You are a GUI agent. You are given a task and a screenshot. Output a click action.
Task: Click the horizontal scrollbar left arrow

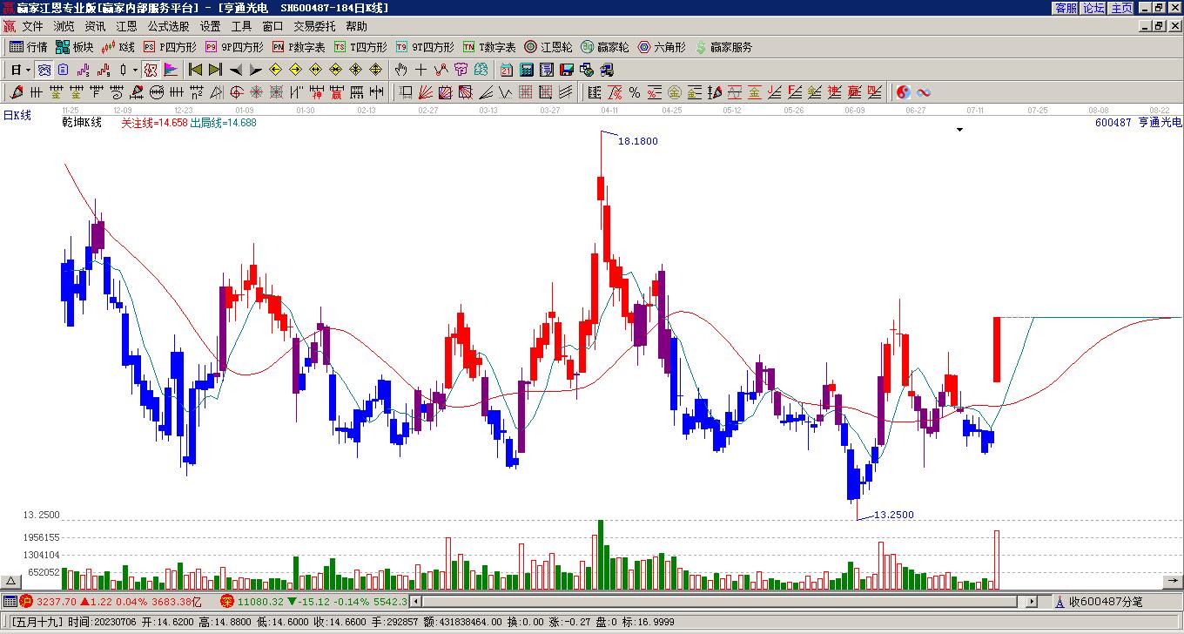point(416,602)
